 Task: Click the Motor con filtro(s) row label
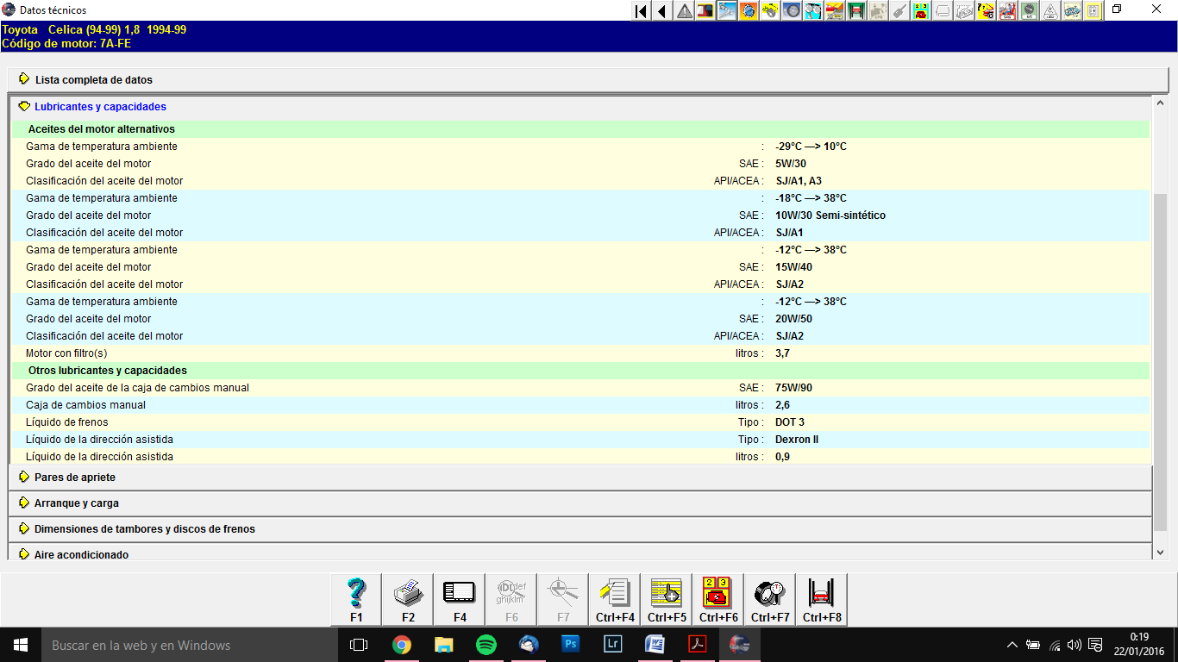coord(66,353)
